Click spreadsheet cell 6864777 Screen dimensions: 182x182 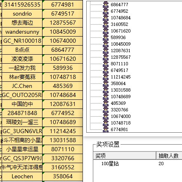click(x=63, y=50)
